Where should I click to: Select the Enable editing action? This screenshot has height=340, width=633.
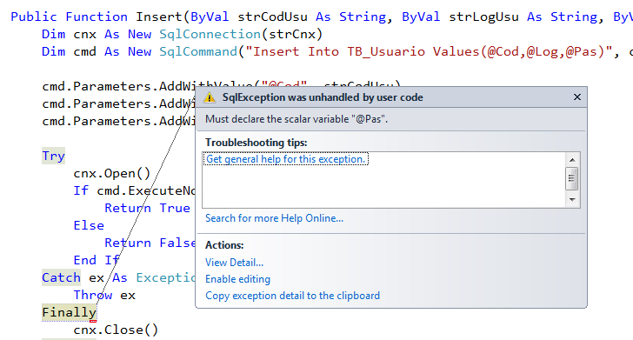pos(237,279)
